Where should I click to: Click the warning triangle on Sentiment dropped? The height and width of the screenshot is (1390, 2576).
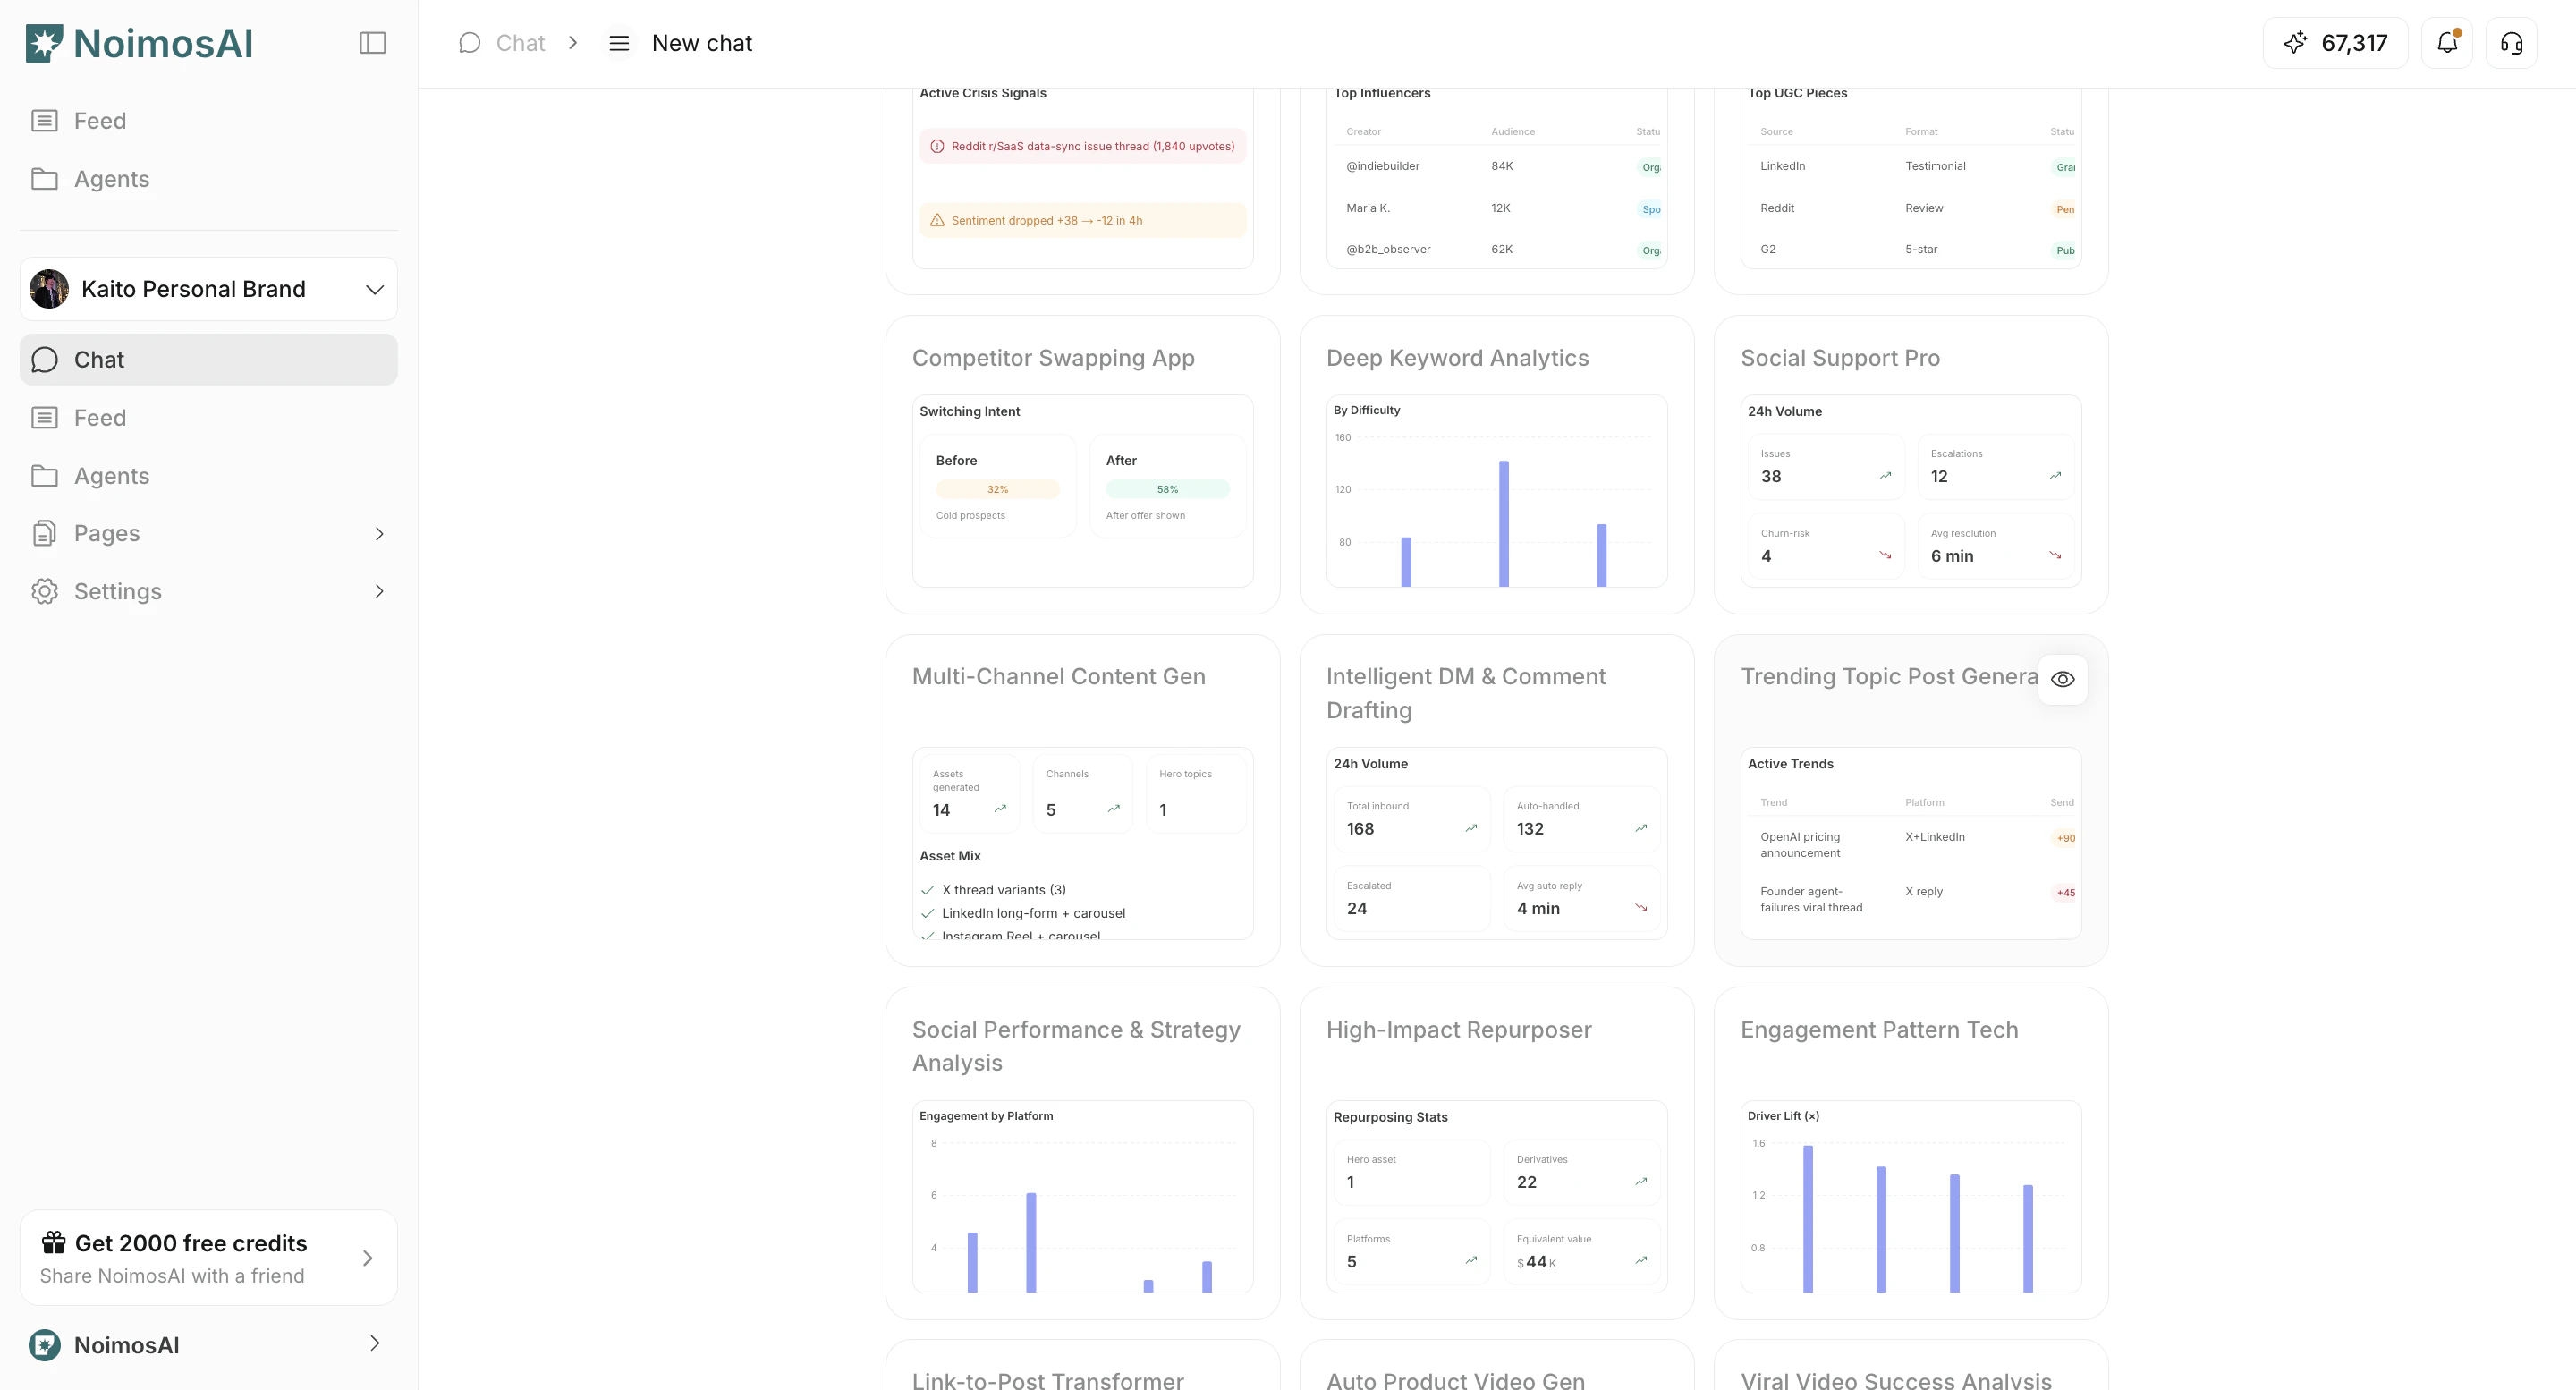937,221
